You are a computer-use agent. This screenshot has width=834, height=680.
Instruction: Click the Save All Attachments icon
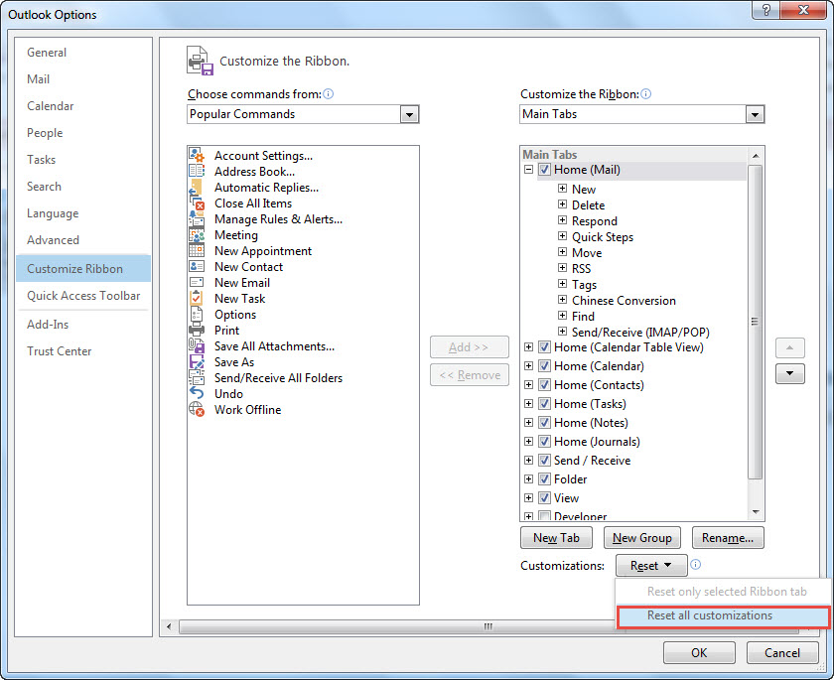(x=197, y=346)
